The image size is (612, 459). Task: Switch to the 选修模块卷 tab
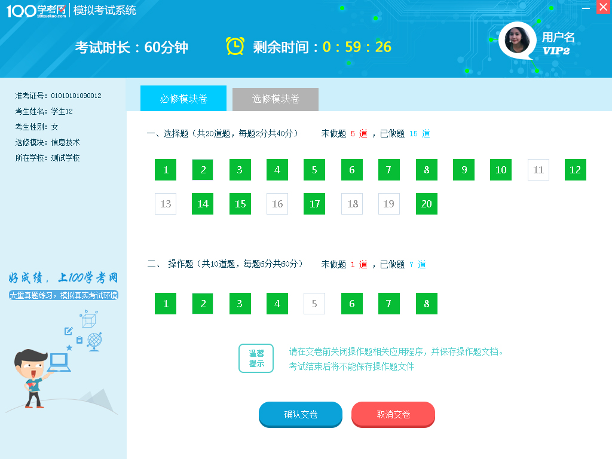coord(276,99)
